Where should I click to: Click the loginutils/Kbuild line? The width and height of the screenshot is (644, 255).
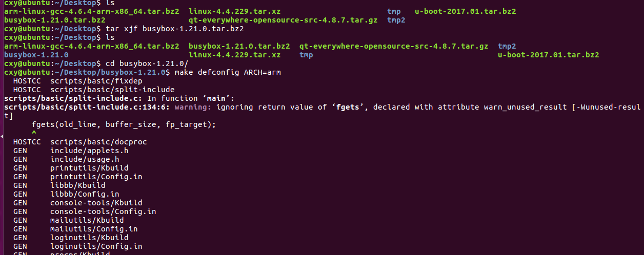89,238
